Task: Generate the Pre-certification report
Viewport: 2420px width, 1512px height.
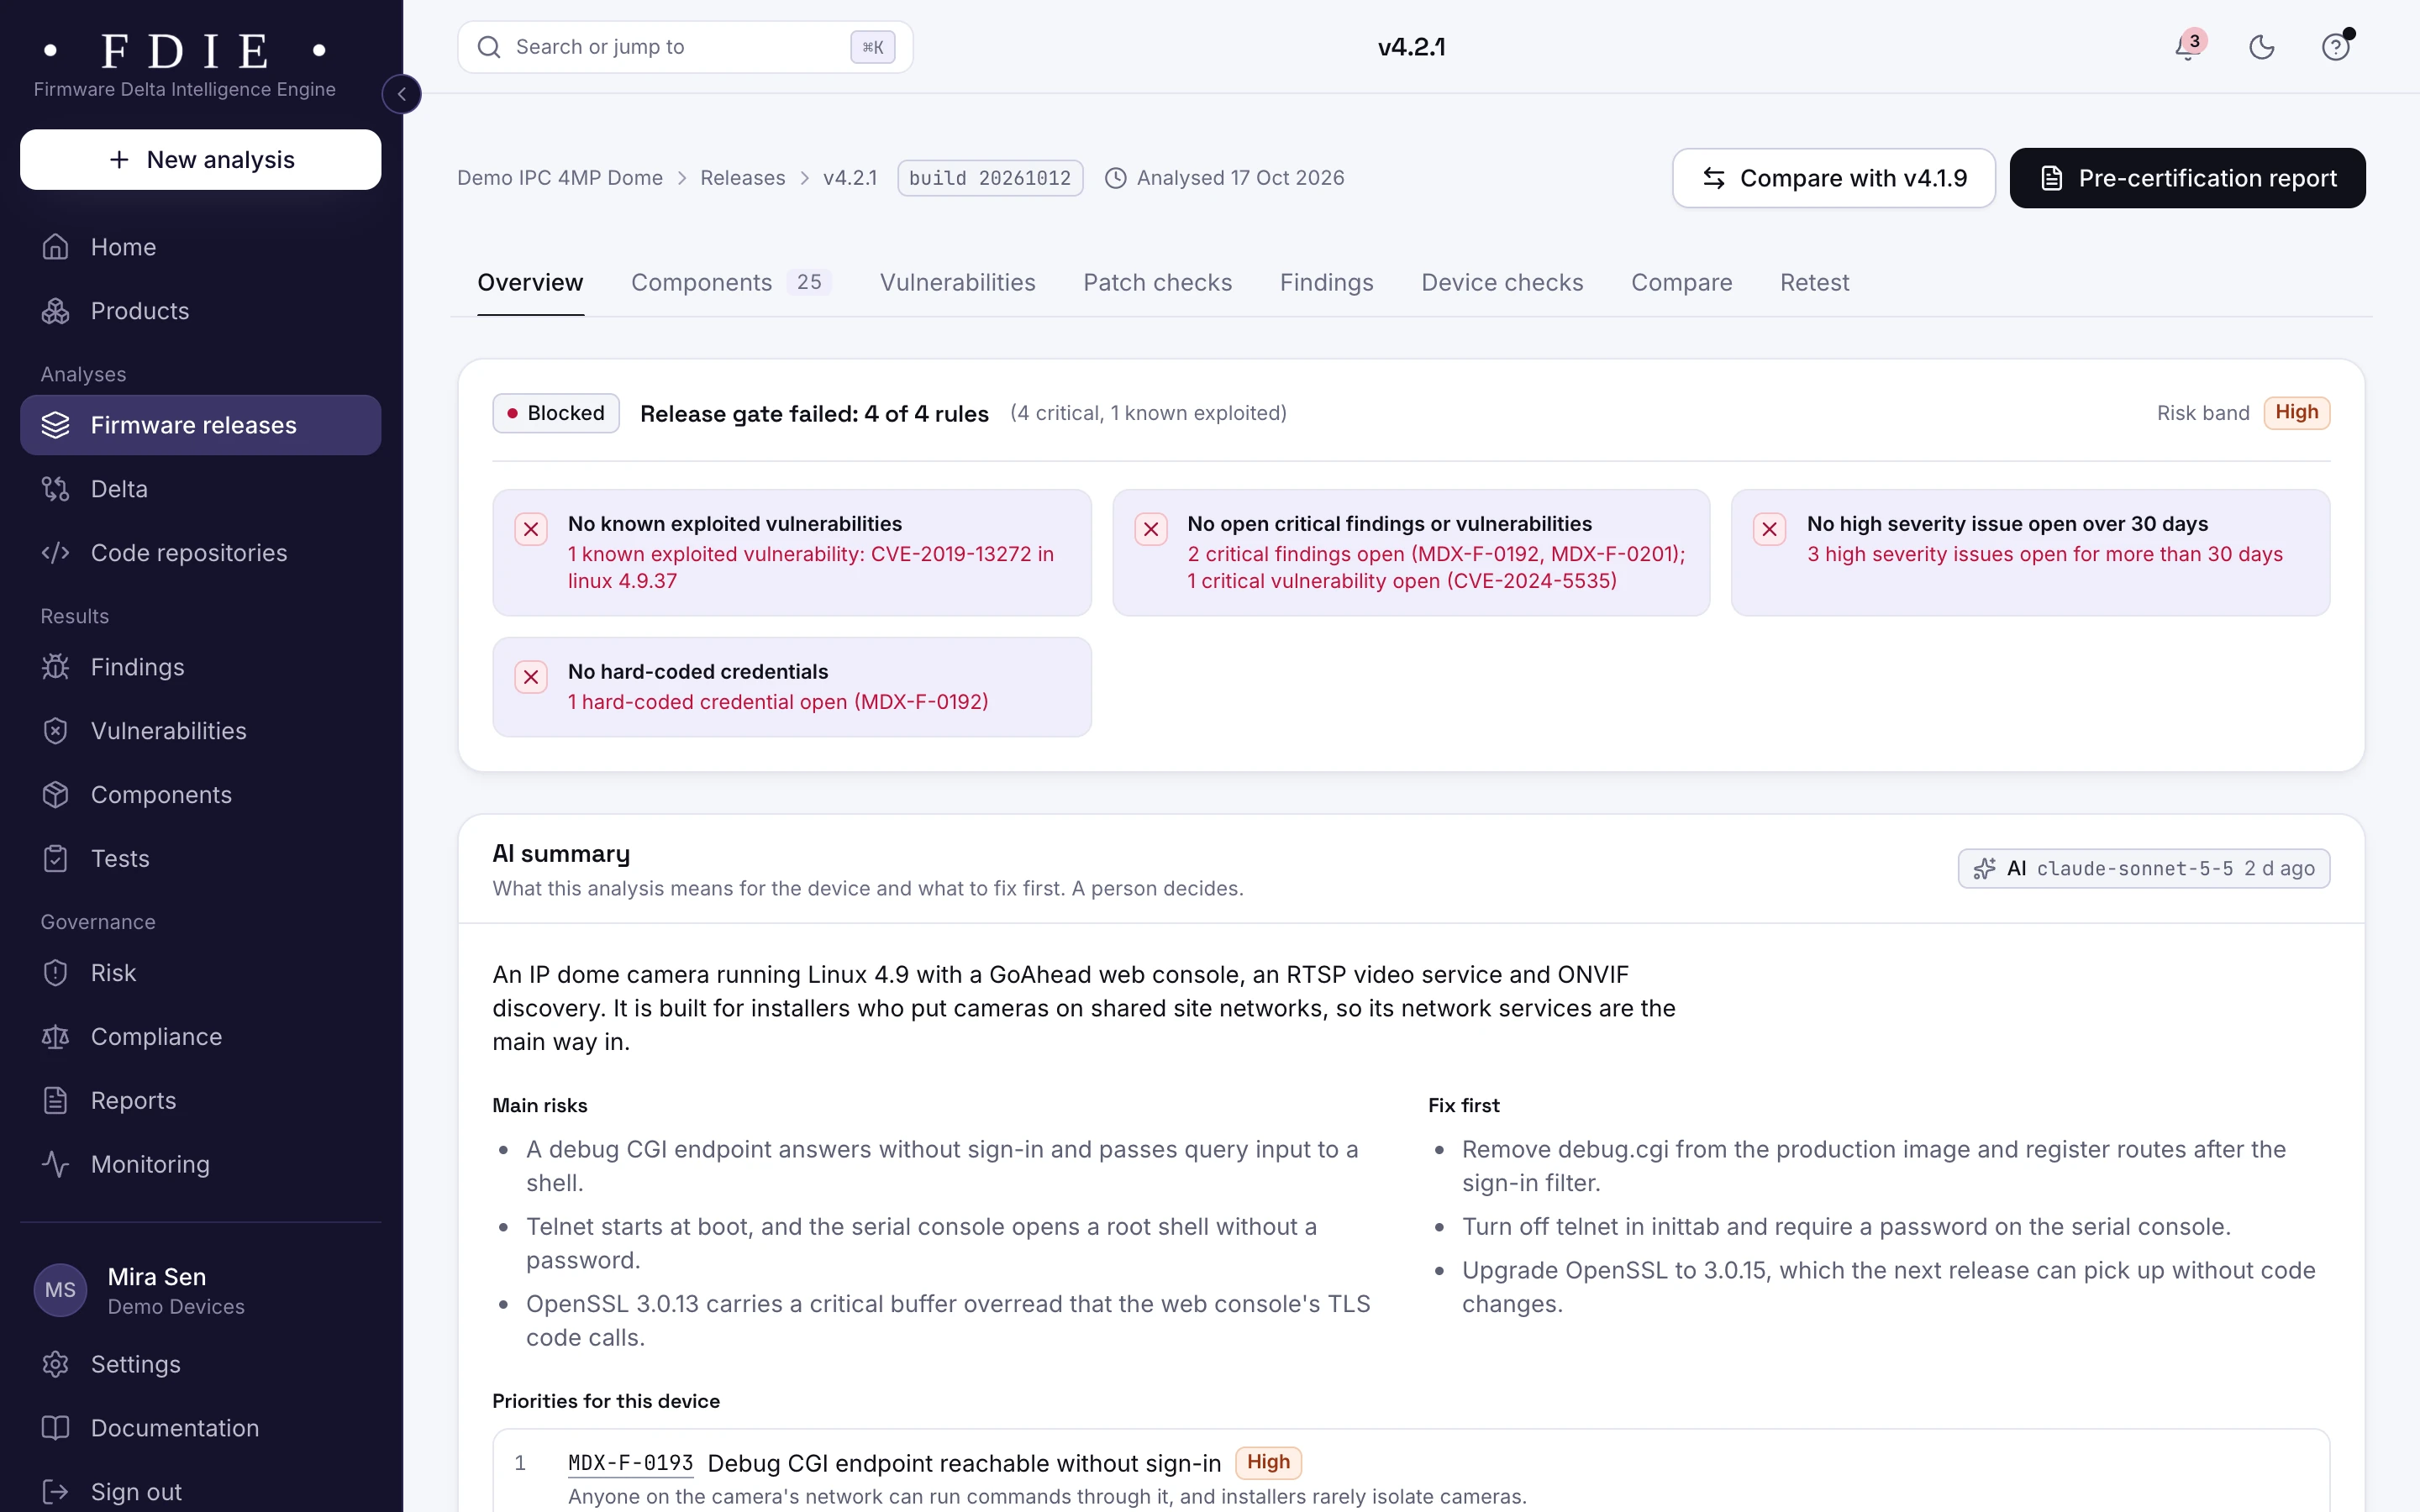Action: click(2187, 178)
